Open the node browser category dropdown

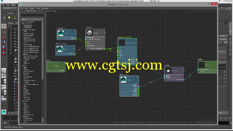coord(31,20)
